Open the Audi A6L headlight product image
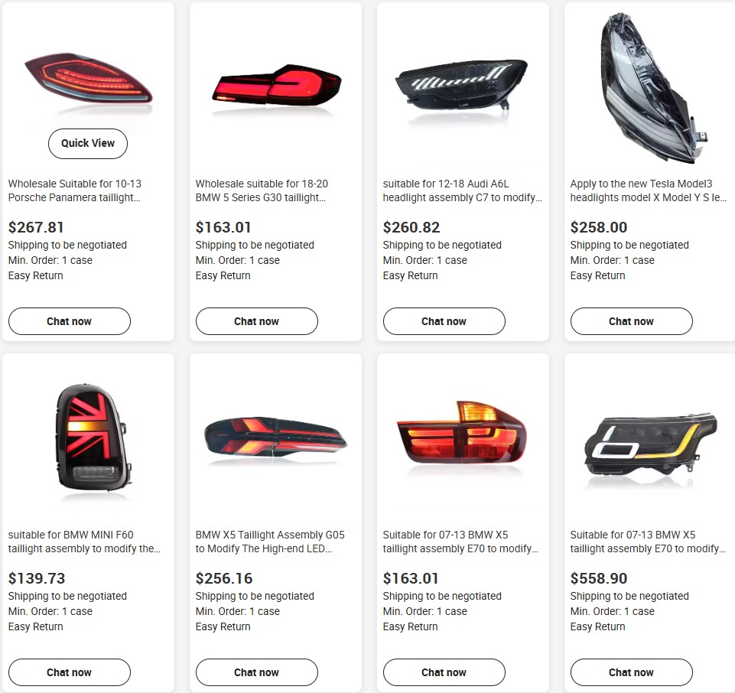 [x=463, y=86]
